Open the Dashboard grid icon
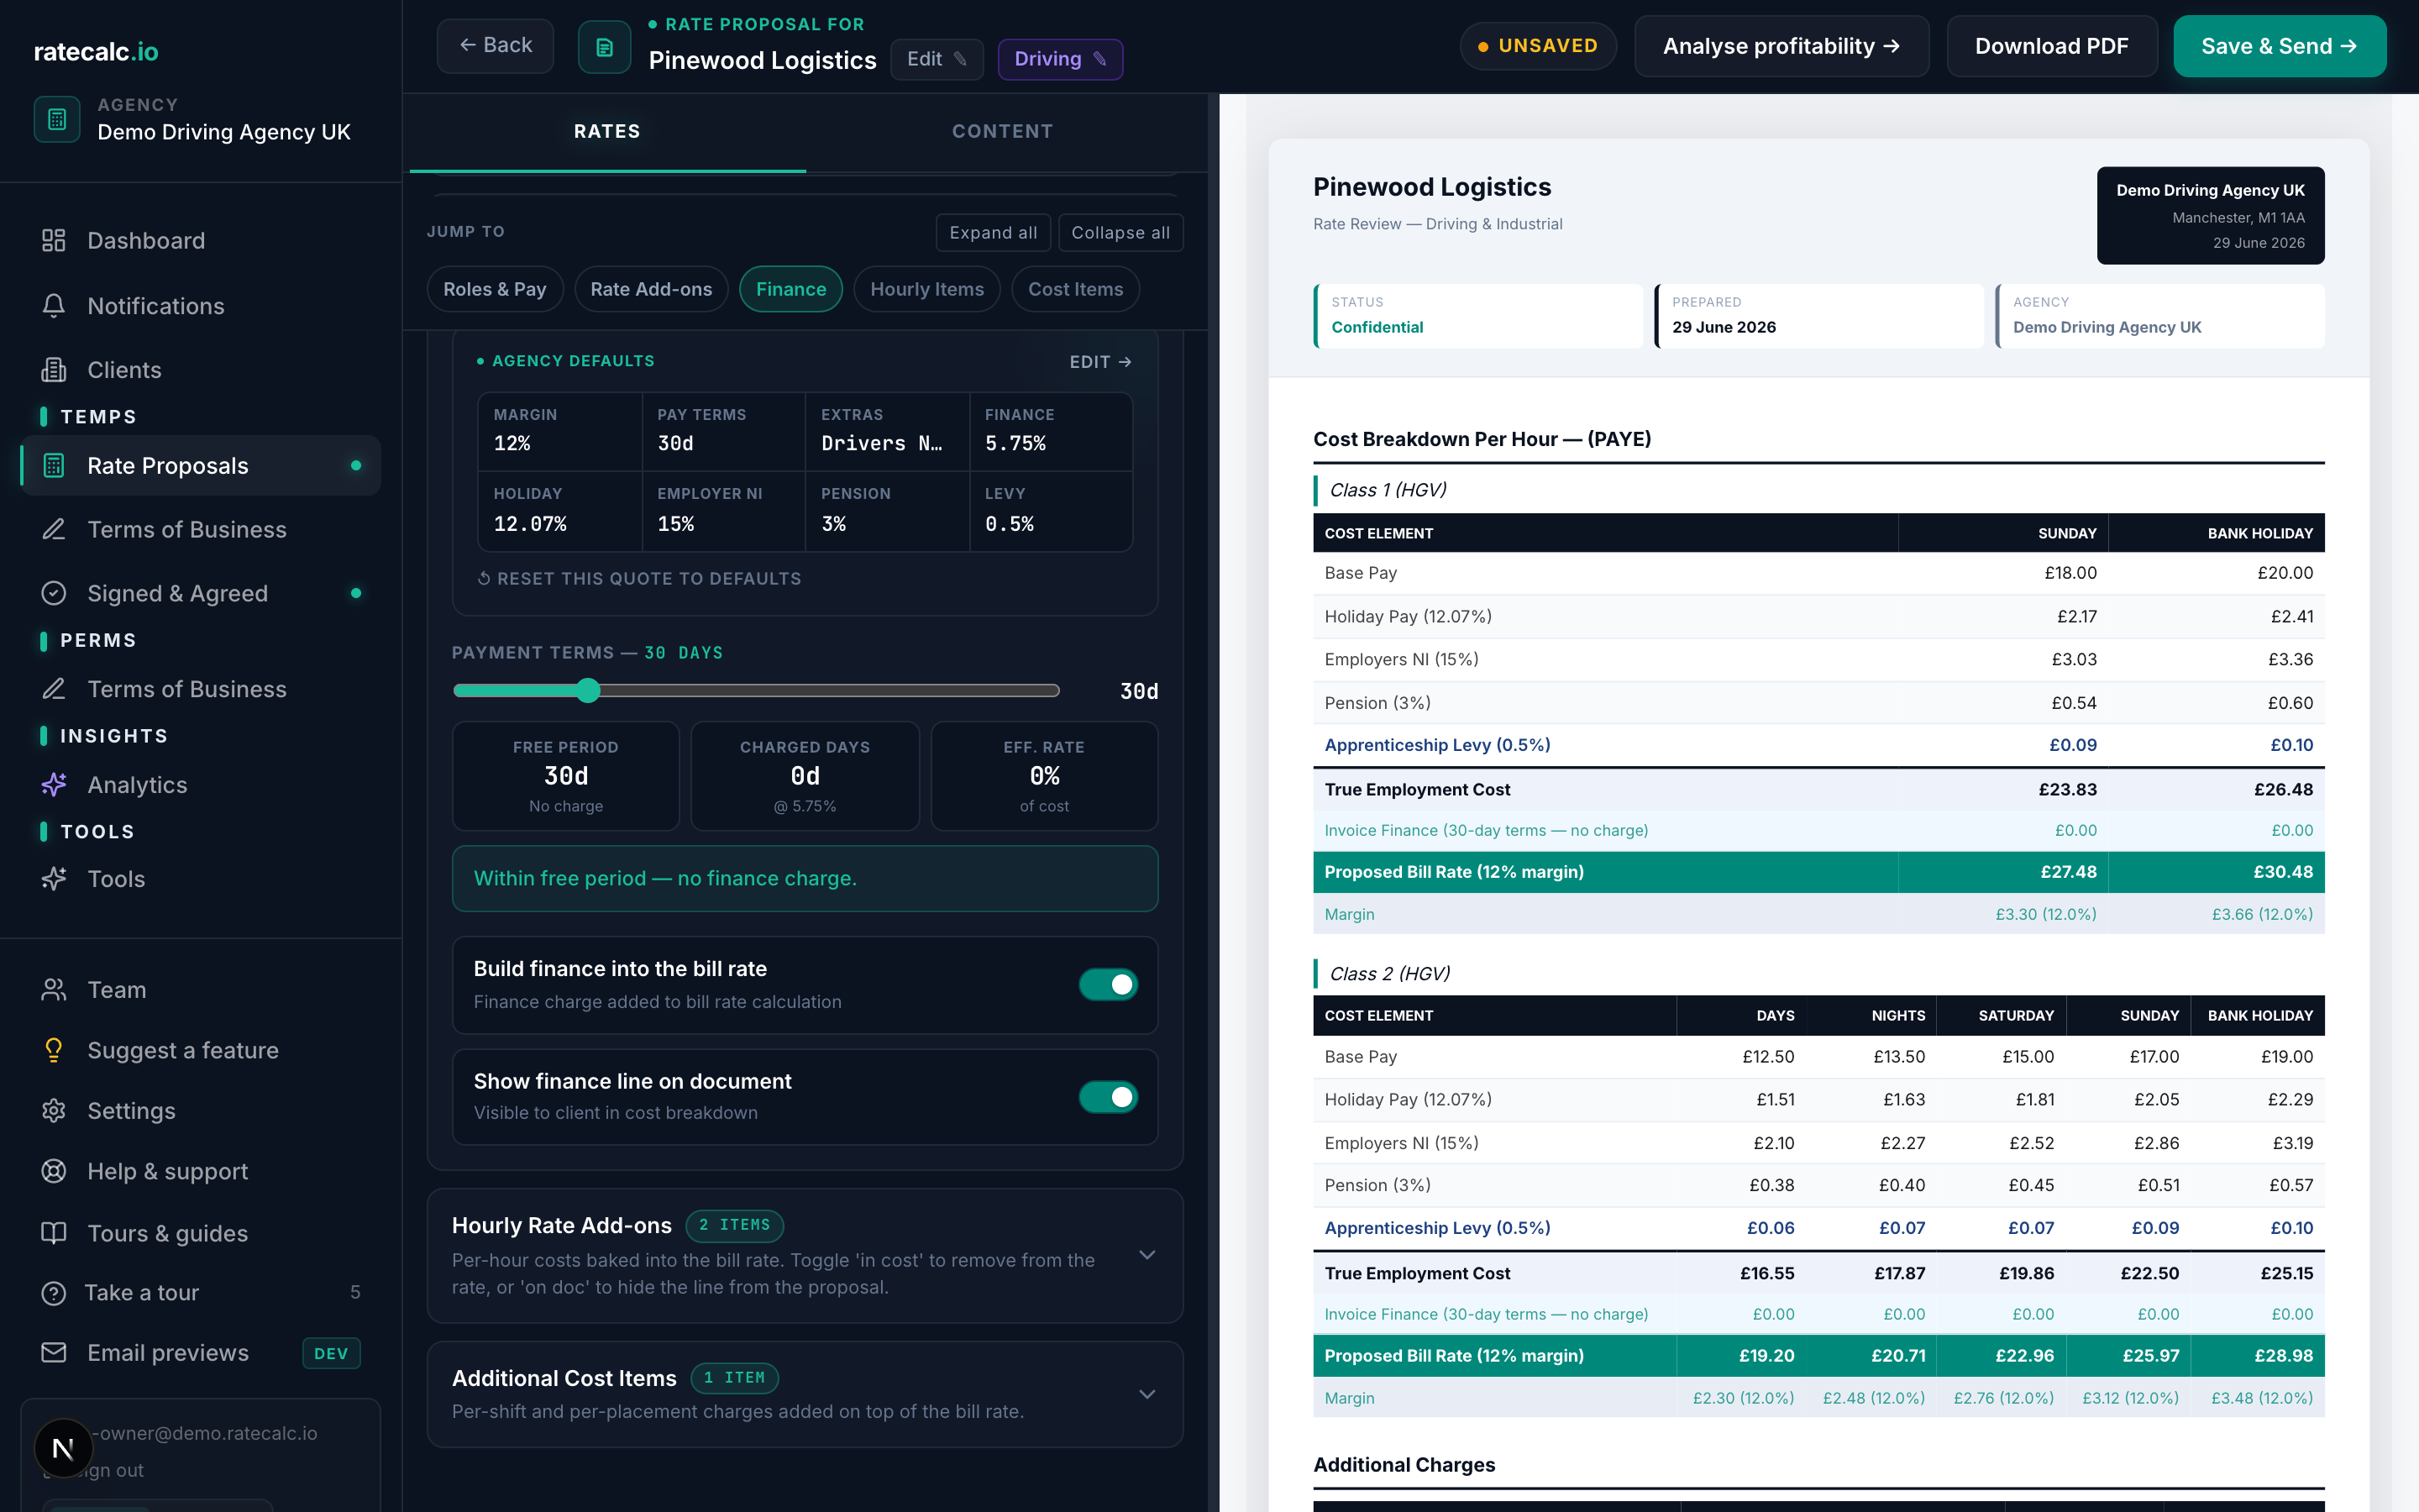The height and width of the screenshot is (1512, 2419). (54, 240)
